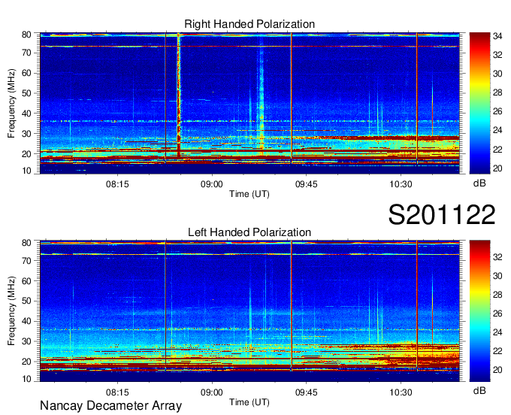Click the "09:00" time tick under the Left Handed plot
511x415 pixels.
coord(212,392)
